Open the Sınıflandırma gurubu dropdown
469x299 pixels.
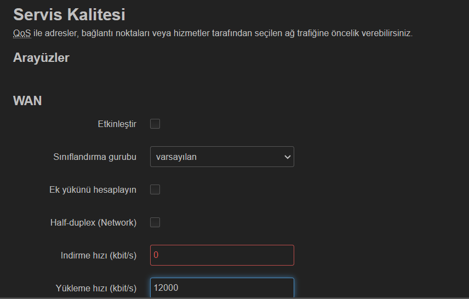222,157
